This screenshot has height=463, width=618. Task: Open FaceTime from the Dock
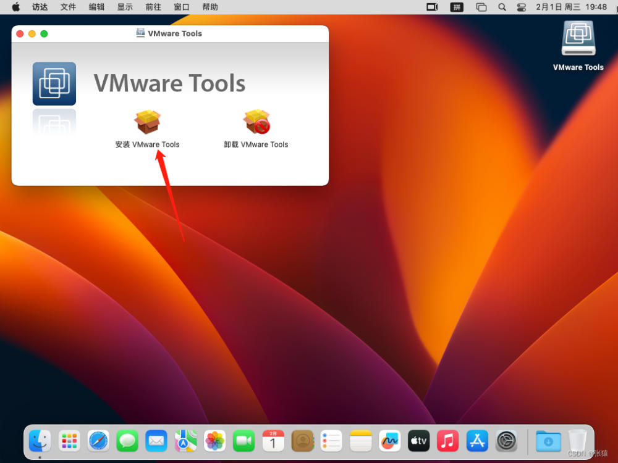(x=244, y=441)
